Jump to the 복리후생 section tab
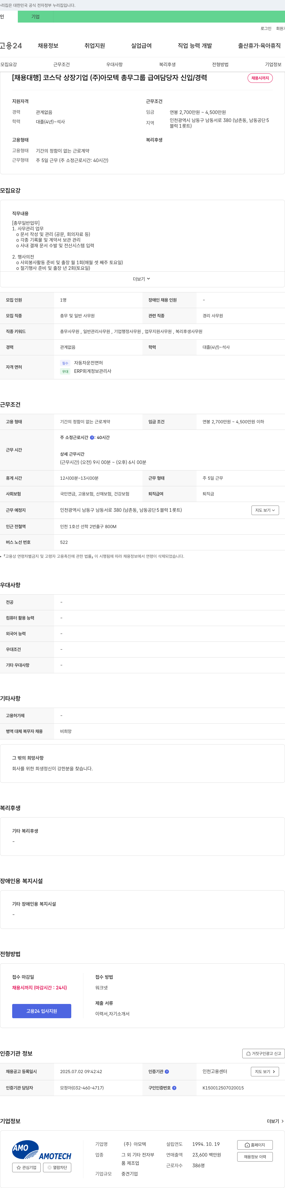285x1188 pixels. [167, 65]
